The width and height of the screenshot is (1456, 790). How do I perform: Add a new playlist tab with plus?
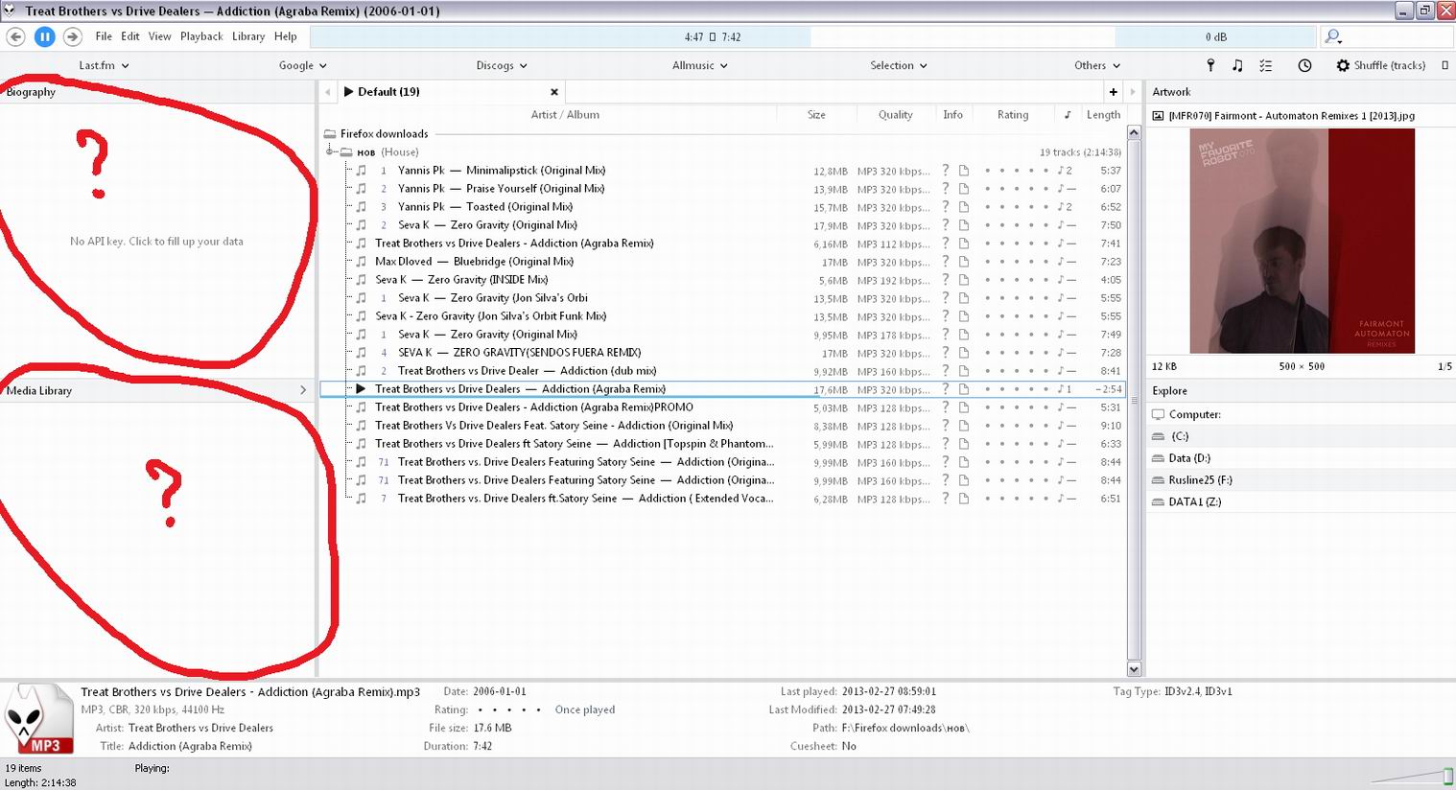[x=1113, y=92]
